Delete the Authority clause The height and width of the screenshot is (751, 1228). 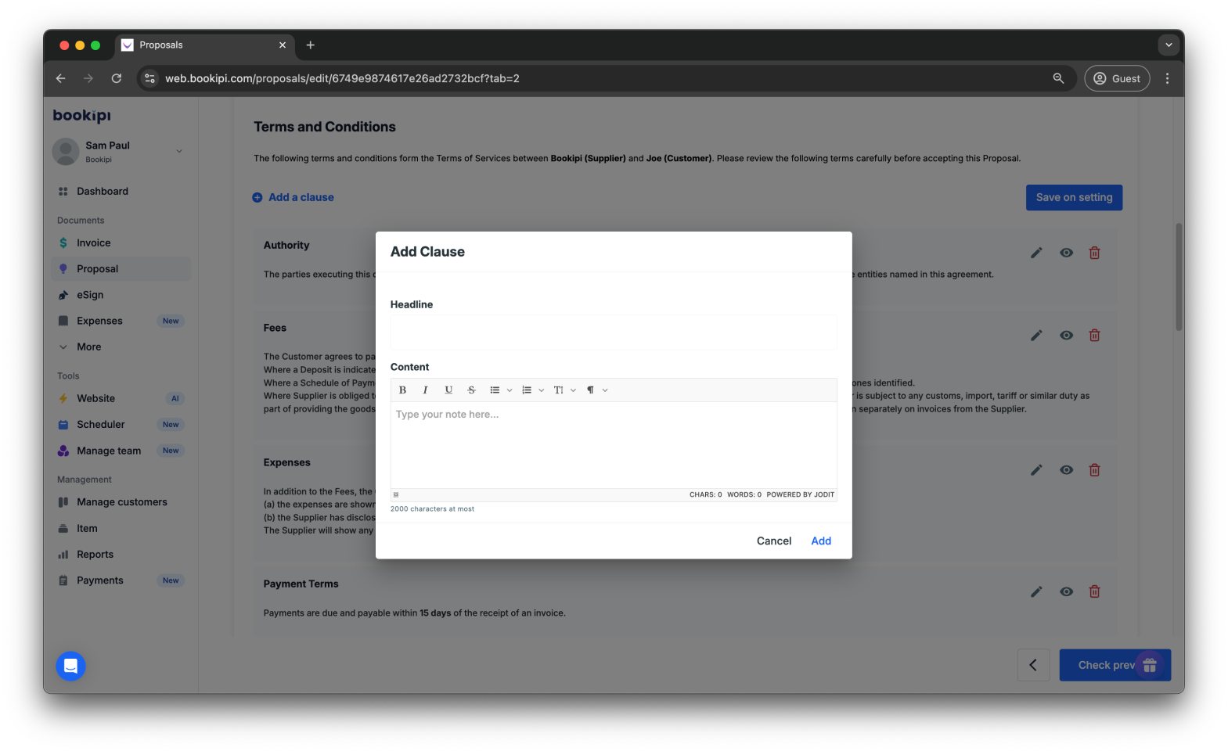pyautogui.click(x=1095, y=253)
